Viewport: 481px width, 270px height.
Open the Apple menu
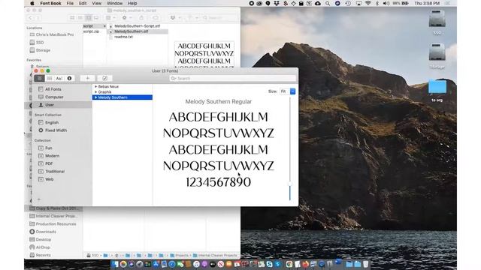(32, 3)
